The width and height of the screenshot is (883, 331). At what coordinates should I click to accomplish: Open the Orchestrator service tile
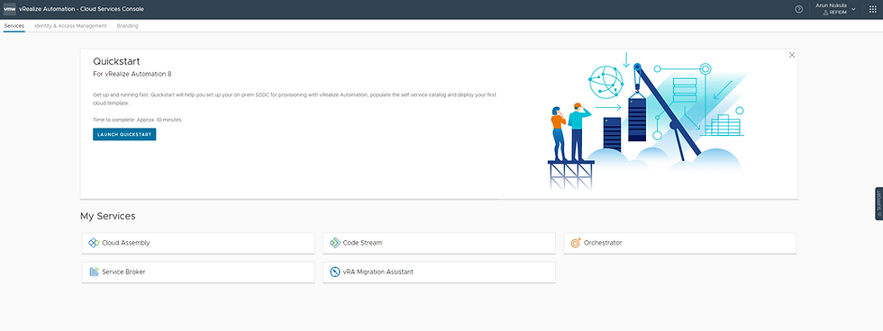point(680,243)
